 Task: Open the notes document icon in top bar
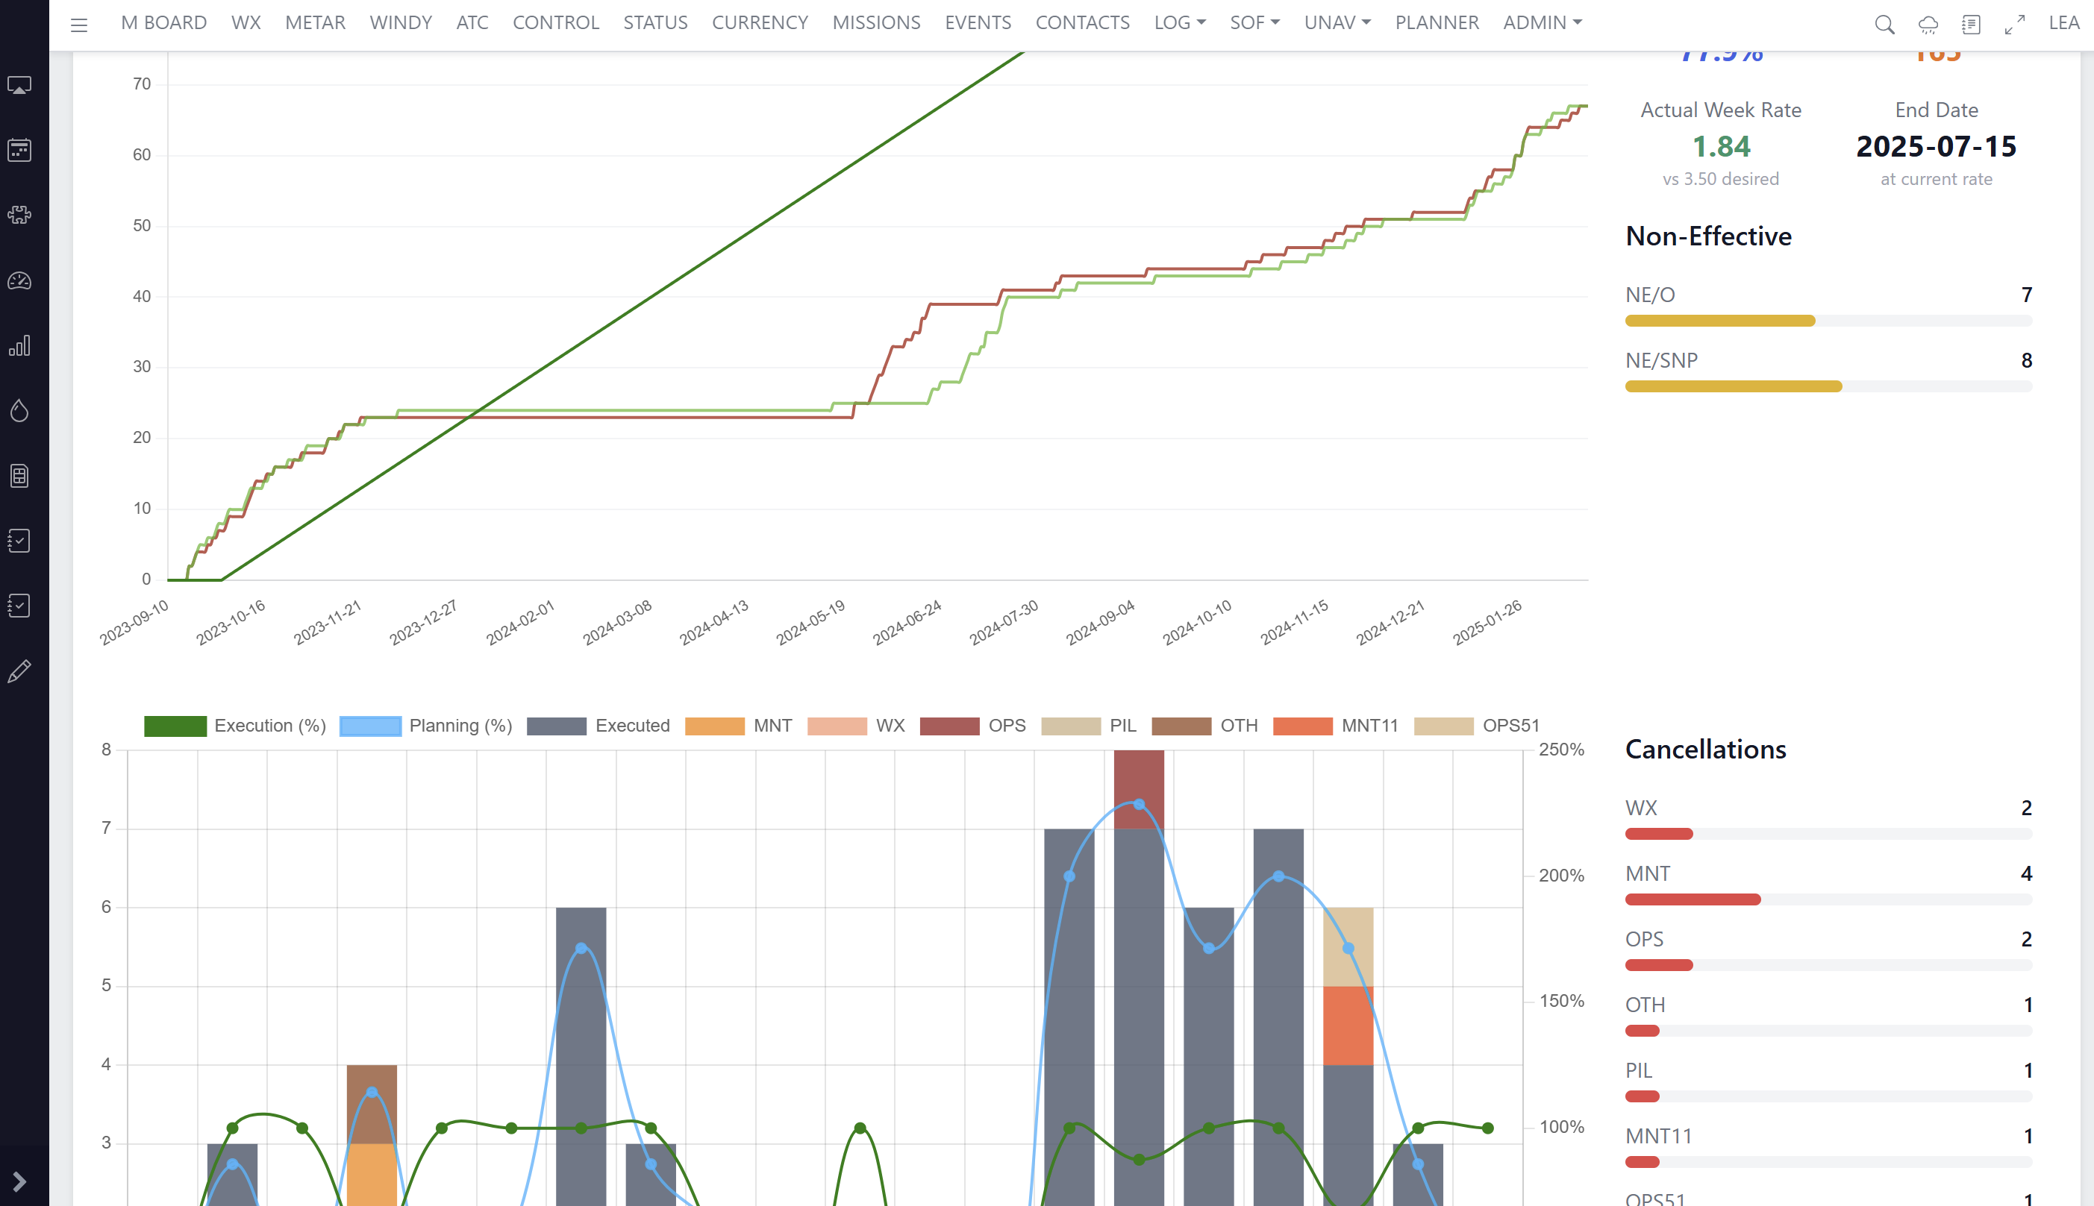[1972, 25]
